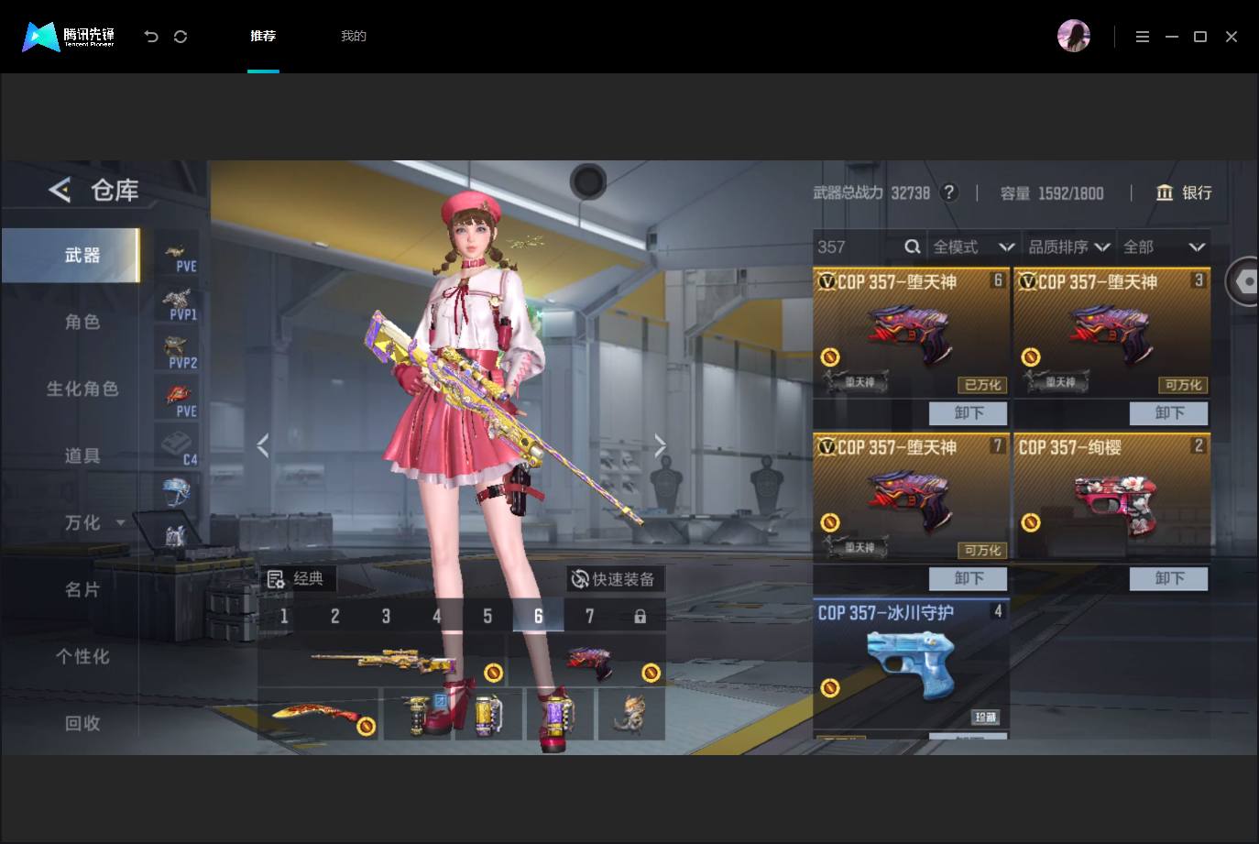Image resolution: width=1259 pixels, height=844 pixels.
Task: Unequip the COP 357-绚樱 pistol
Action: pyautogui.click(x=1169, y=578)
